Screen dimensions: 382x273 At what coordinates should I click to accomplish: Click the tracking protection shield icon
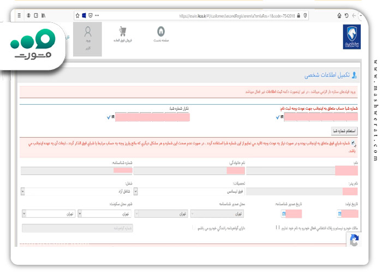pos(305,16)
